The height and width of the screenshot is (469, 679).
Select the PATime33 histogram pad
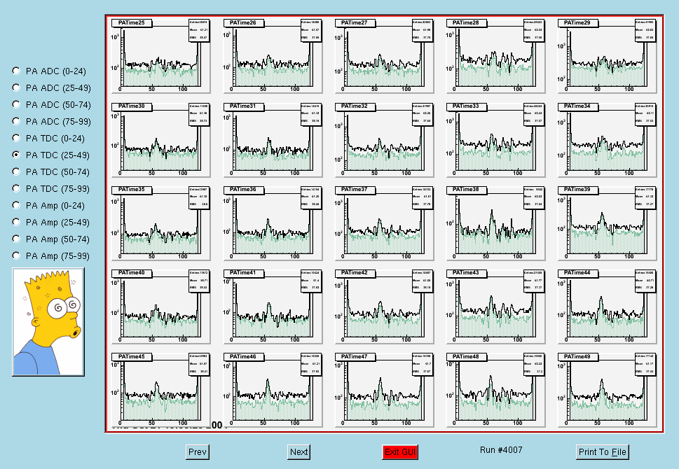(x=495, y=140)
